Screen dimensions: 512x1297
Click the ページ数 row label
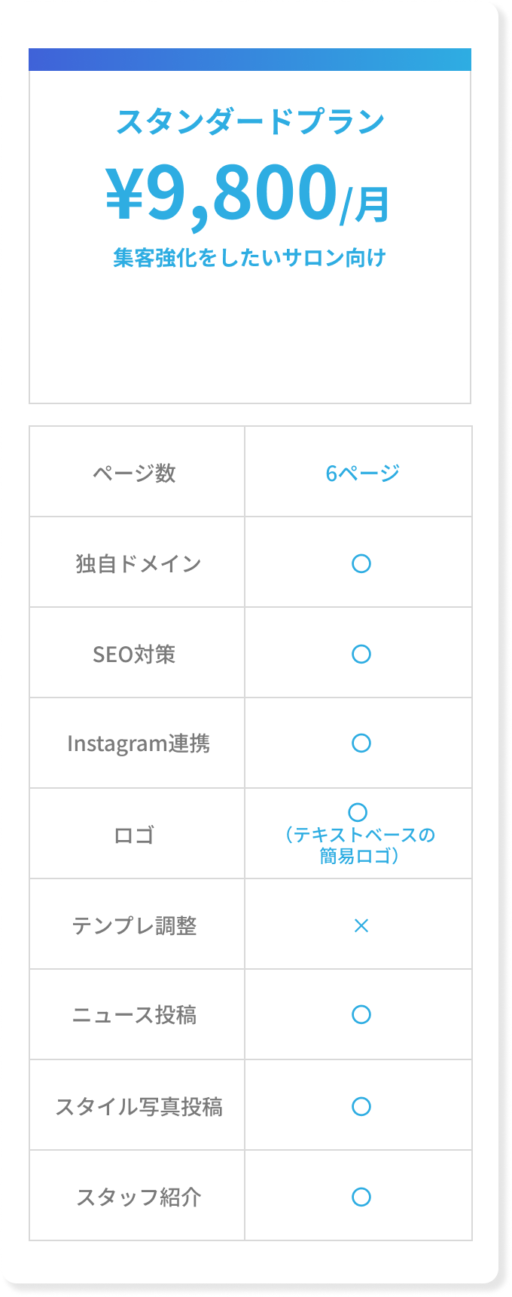(134, 473)
